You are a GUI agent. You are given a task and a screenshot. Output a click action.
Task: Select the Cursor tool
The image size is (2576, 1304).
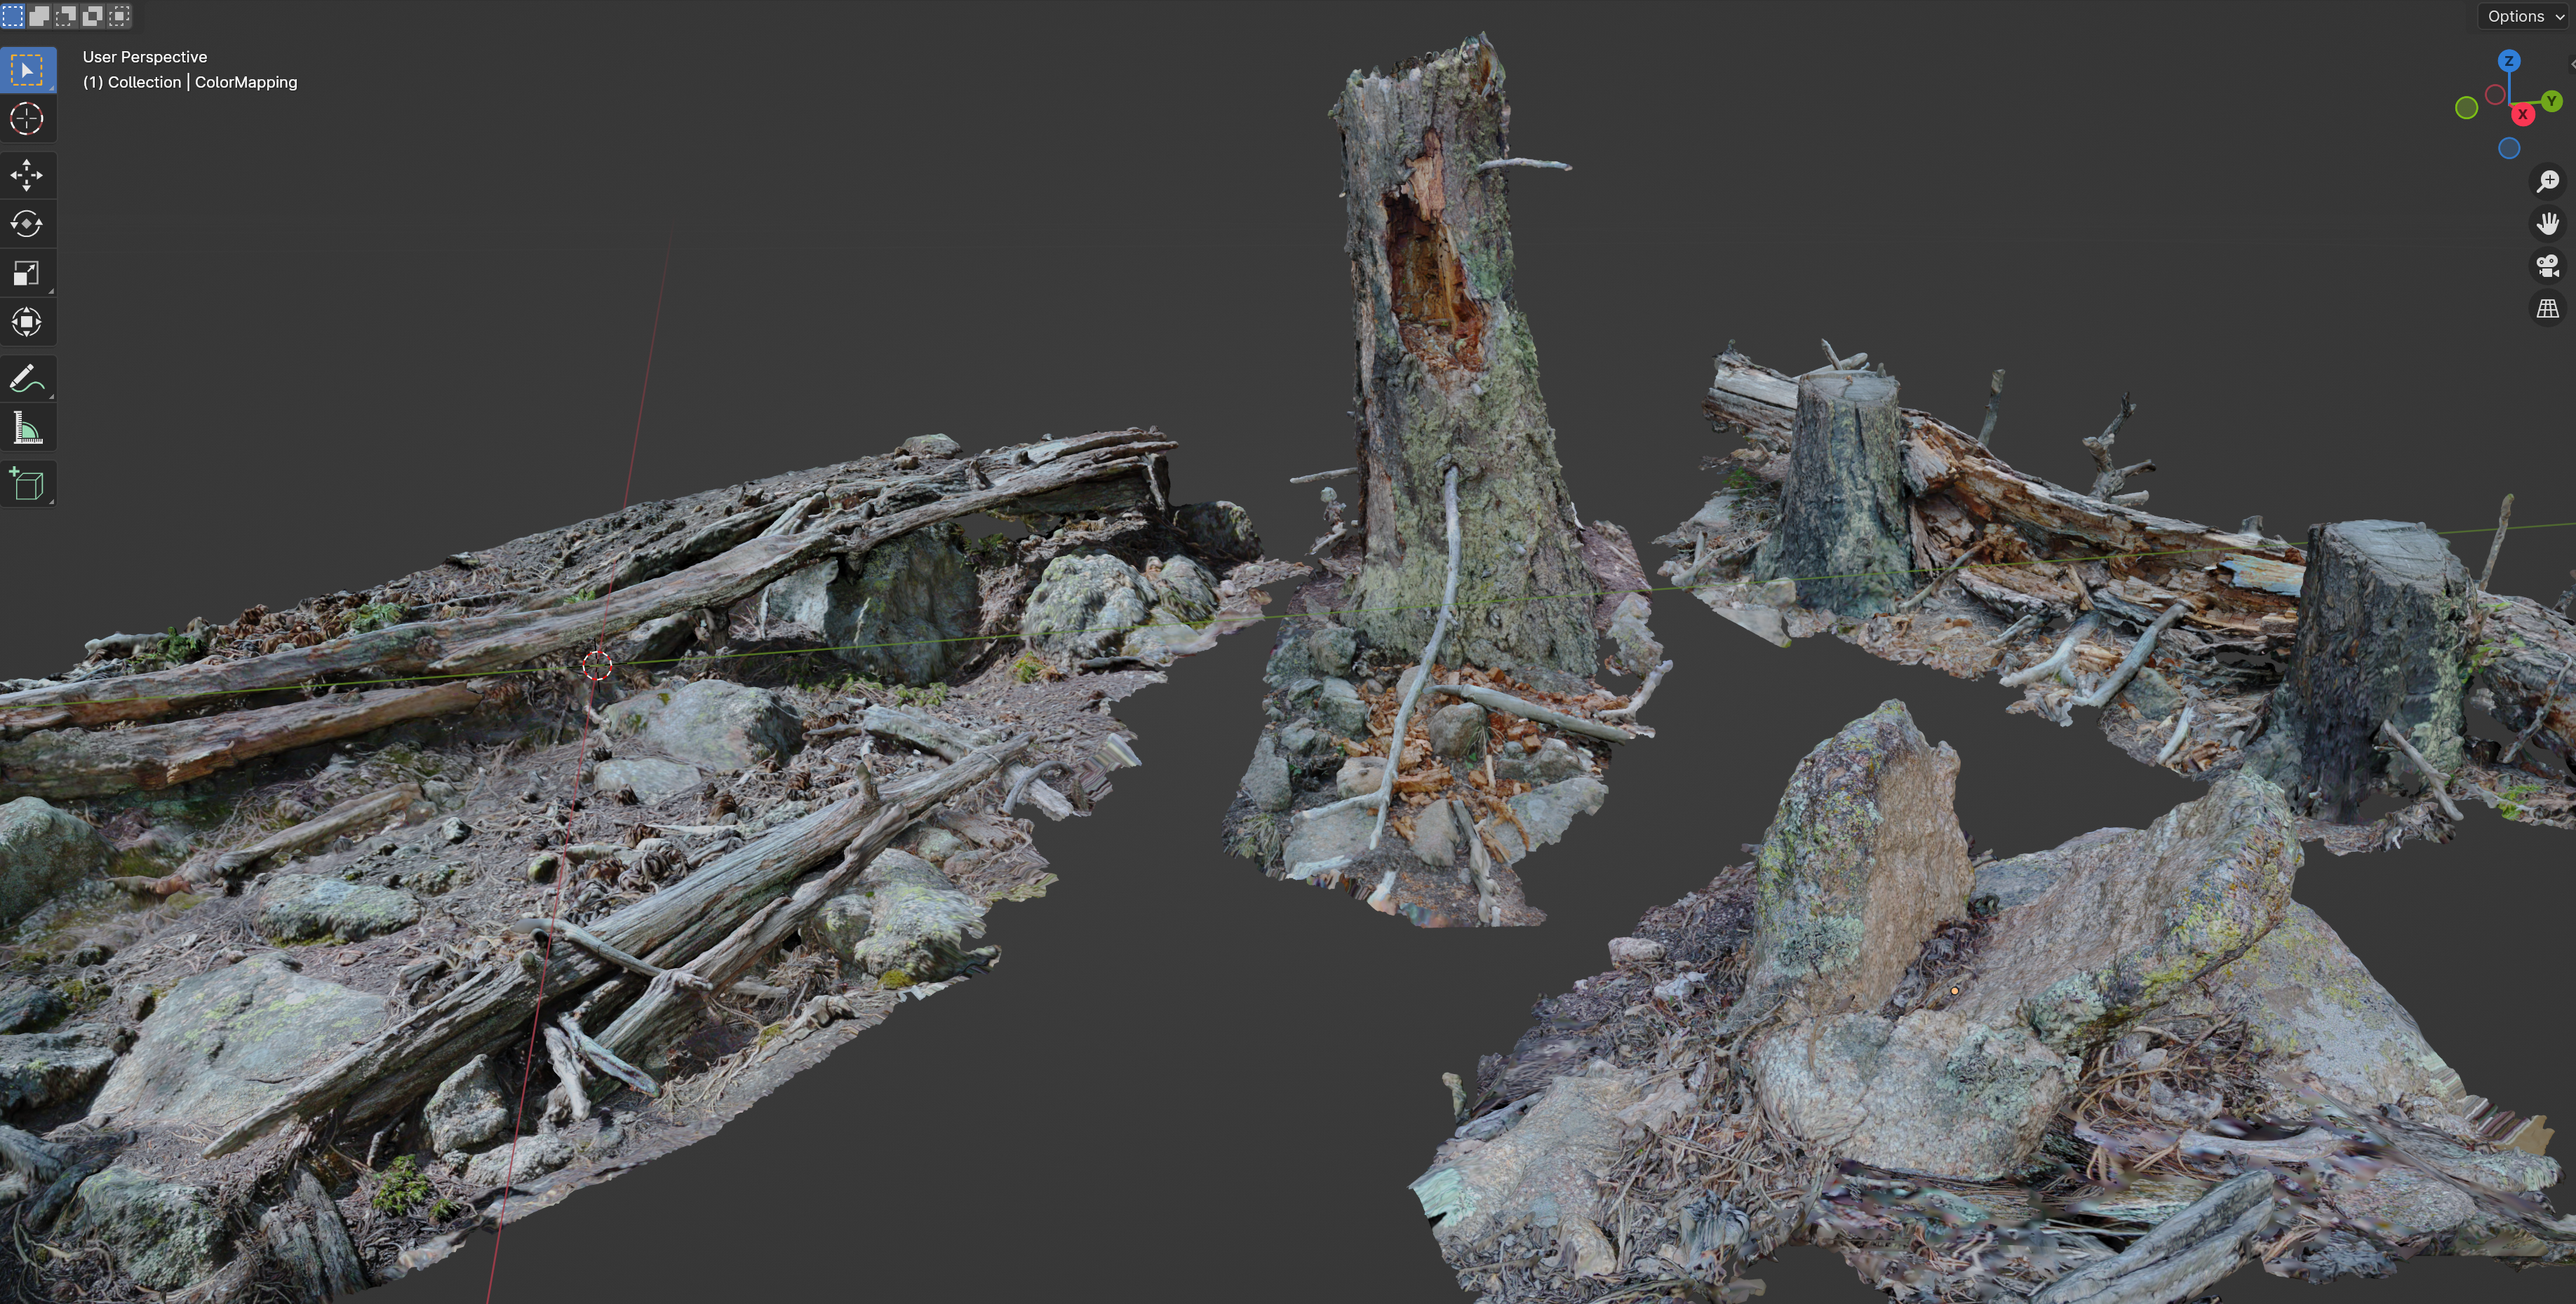click(x=27, y=119)
